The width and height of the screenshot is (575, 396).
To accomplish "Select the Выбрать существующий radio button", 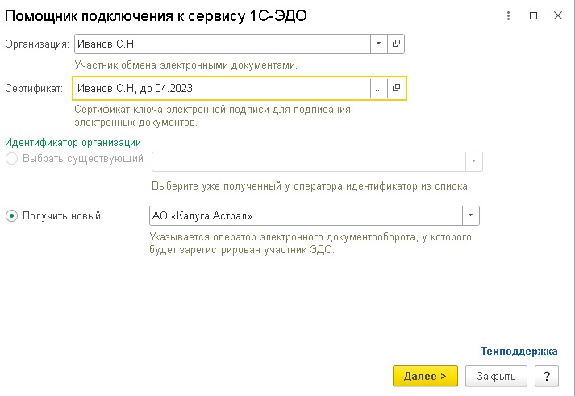I will (11, 159).
